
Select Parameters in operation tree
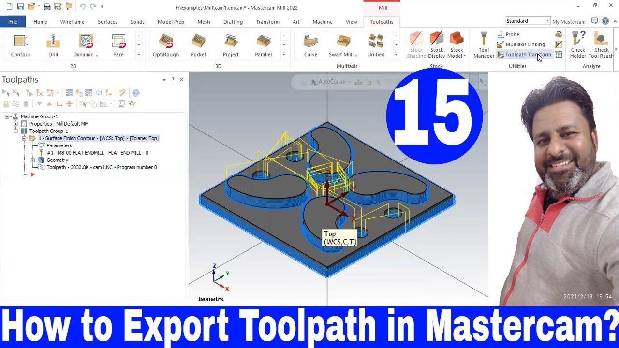[x=59, y=145]
